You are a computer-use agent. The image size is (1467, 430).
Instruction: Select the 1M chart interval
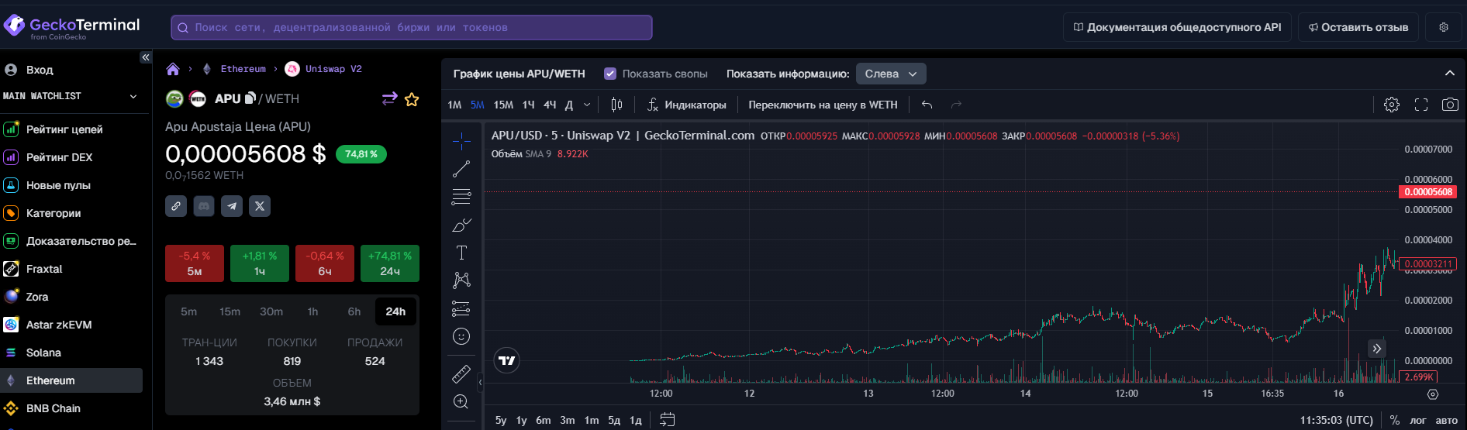pos(454,105)
